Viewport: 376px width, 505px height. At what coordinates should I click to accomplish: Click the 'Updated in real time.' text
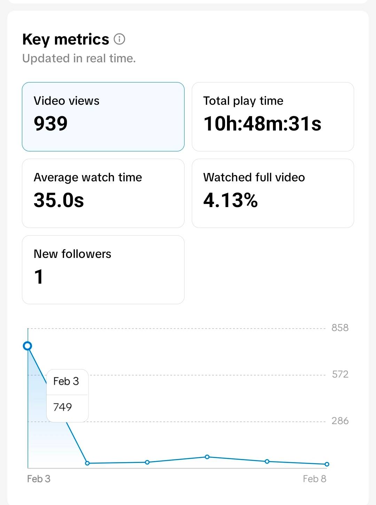click(x=79, y=58)
